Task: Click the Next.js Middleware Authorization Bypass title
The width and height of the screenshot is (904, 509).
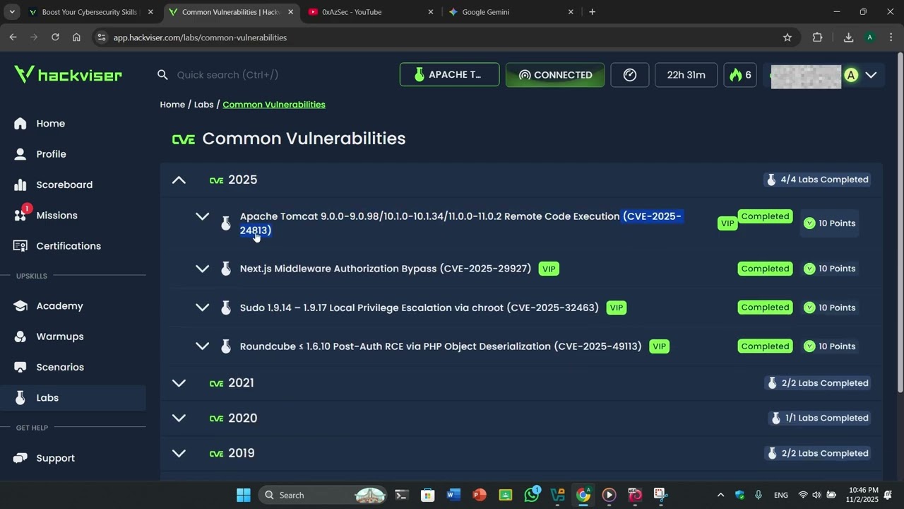Action: [x=386, y=269]
